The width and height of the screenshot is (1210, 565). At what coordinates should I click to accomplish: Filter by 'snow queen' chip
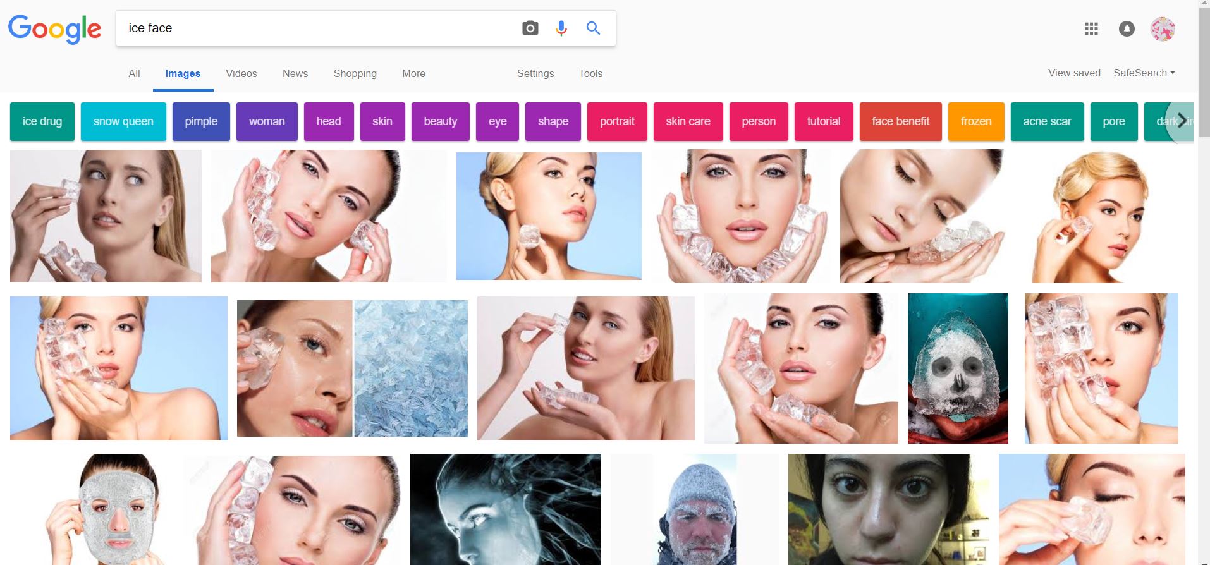pos(123,121)
